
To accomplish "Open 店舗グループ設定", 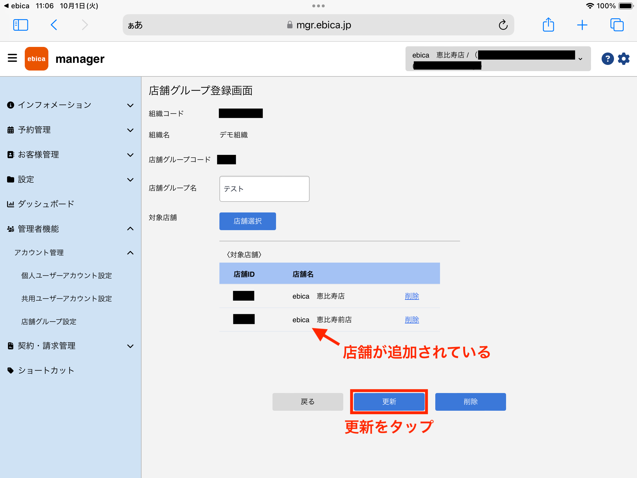I will click(x=49, y=322).
